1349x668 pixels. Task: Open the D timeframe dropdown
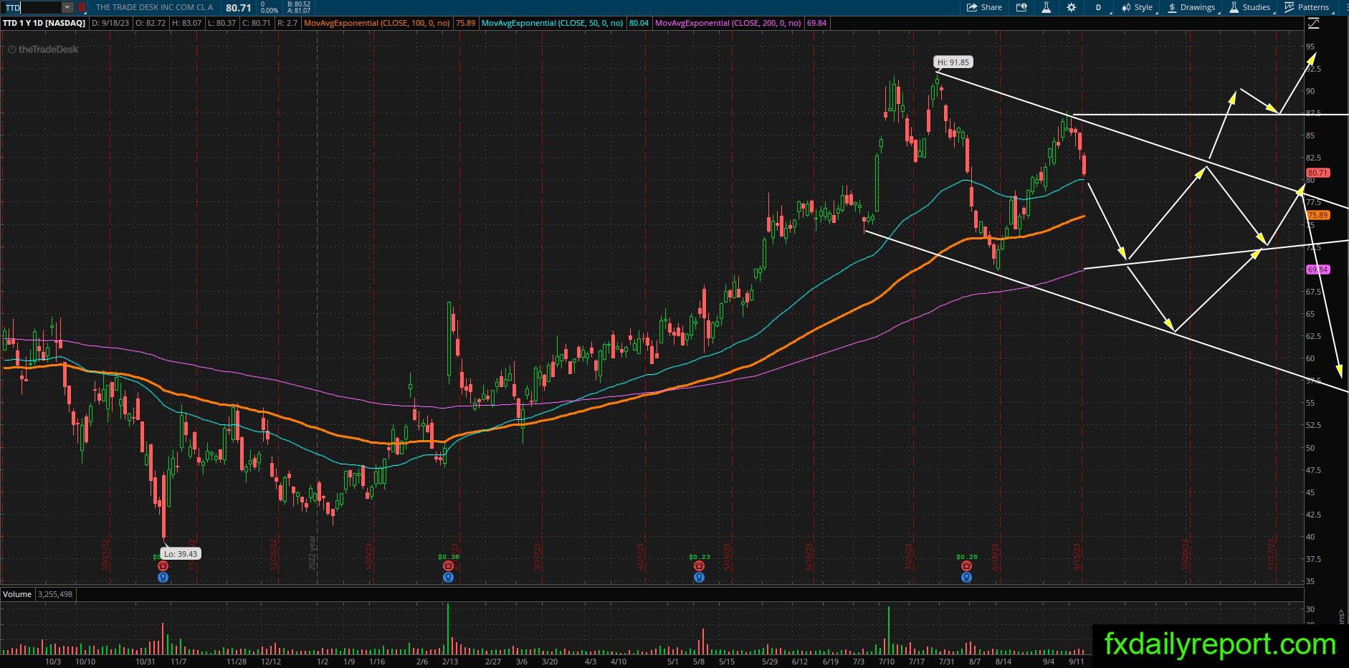click(x=1098, y=7)
